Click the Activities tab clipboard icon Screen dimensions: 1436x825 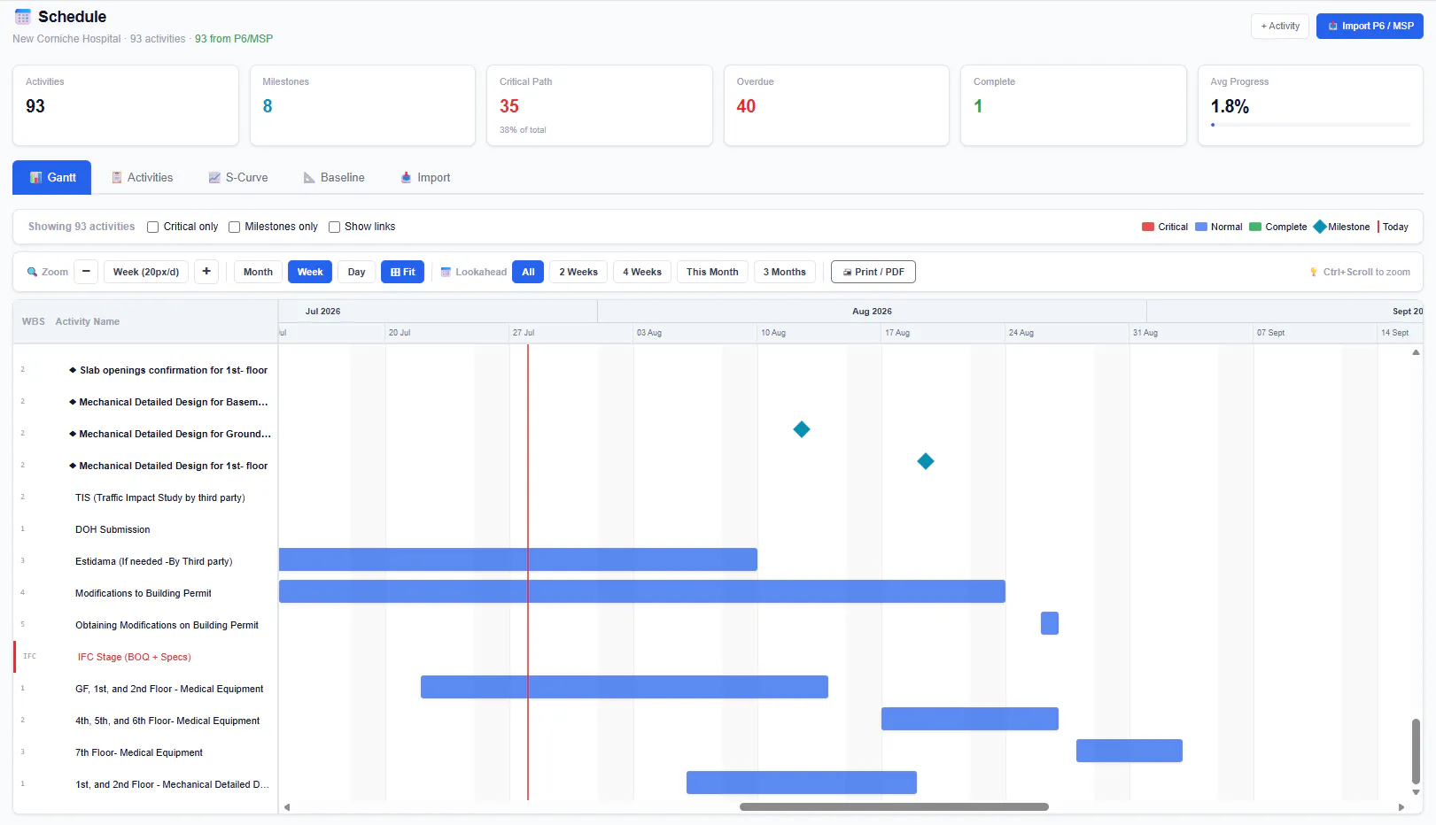(x=117, y=178)
